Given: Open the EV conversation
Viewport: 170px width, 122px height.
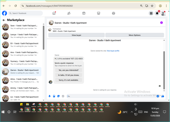Looking at the screenshot, I should pos(21,45).
